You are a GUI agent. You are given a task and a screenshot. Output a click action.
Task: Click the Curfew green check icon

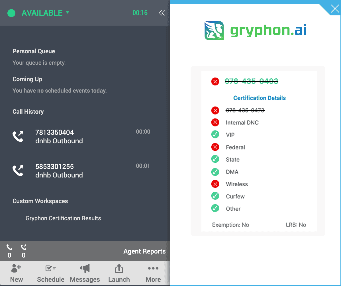(x=215, y=196)
